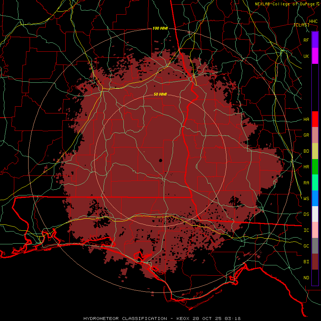
Task: Click the GC gray legend swatch
Action: [x=315, y=246]
